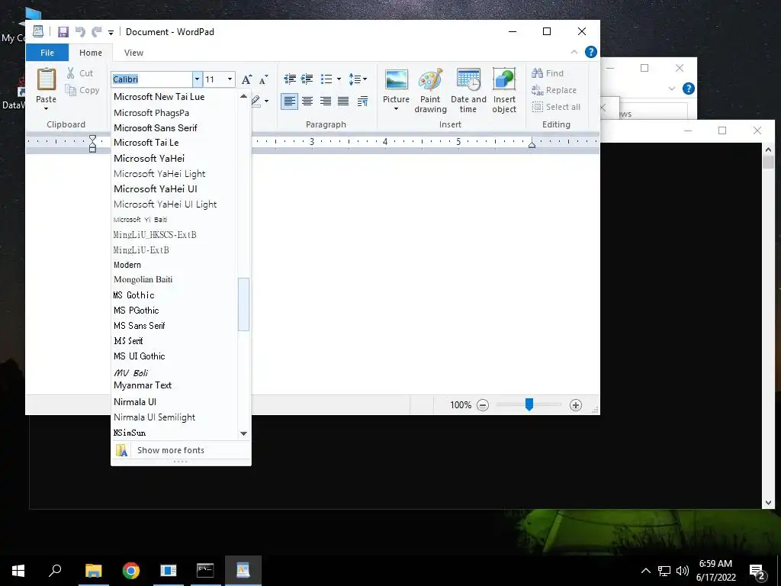
Task: Open the bullet list style arrow
Action: (339, 79)
